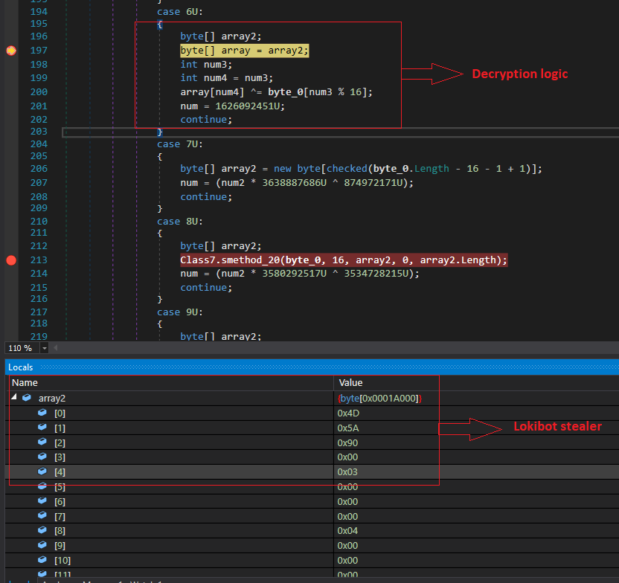This screenshot has width=619, height=583.
Task: Click the value 0x4D
Action: coord(348,413)
